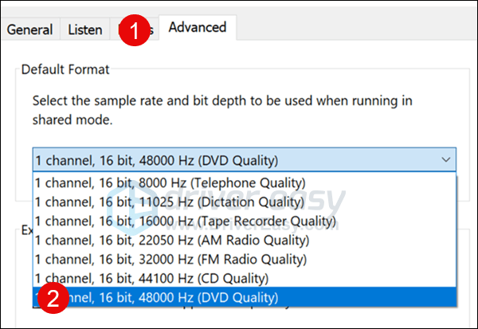Image resolution: width=478 pixels, height=329 pixels.
Task: Switch to the General tab
Action: pos(29,29)
